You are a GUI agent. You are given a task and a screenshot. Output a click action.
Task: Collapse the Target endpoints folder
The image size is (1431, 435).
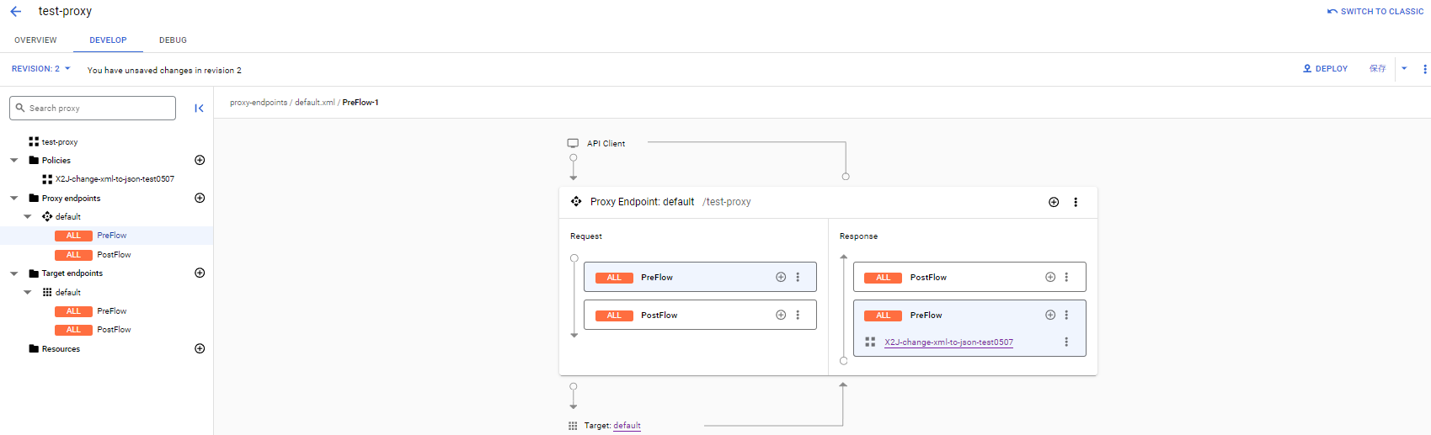(x=14, y=273)
